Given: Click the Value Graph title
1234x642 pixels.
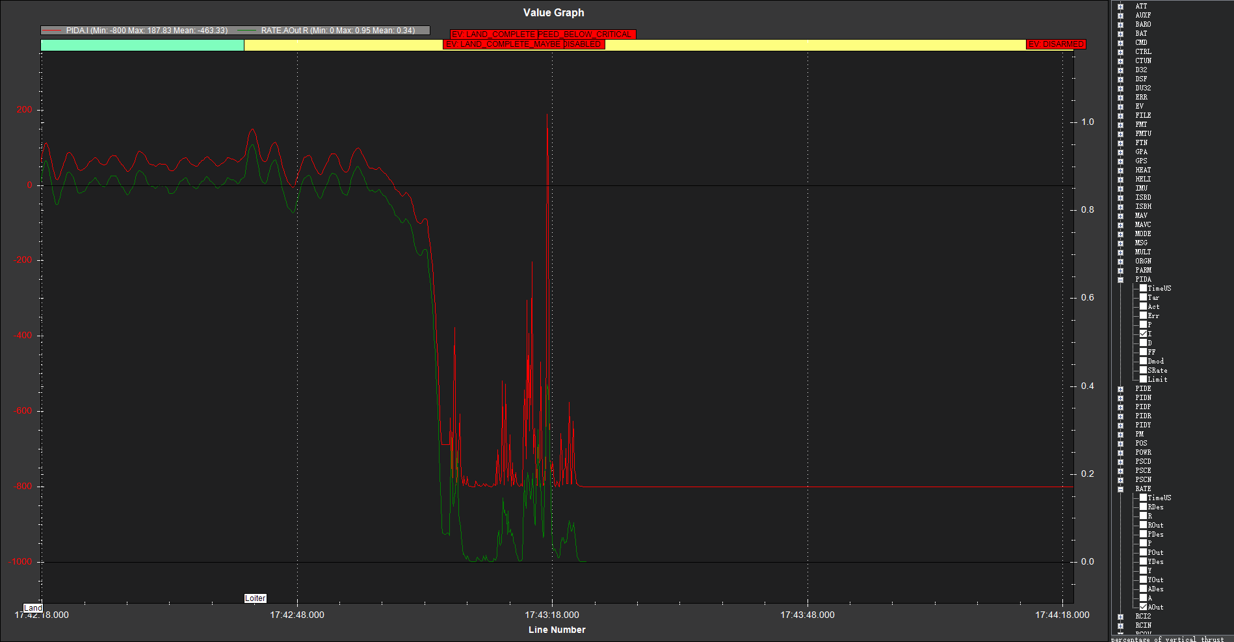Looking at the screenshot, I should (554, 13).
